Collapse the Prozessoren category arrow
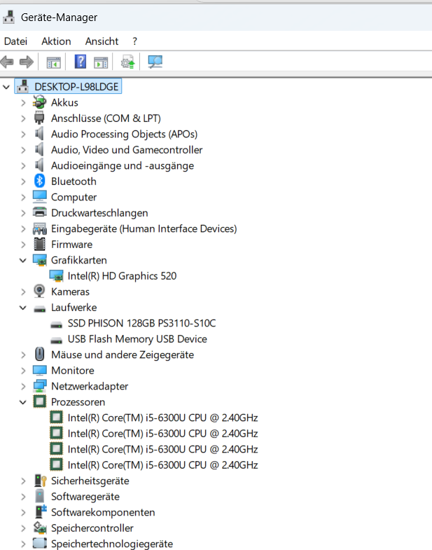This screenshot has height=550, width=432. tap(23, 402)
